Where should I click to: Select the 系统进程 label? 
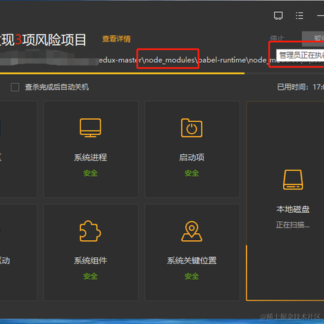pyautogui.click(x=90, y=157)
